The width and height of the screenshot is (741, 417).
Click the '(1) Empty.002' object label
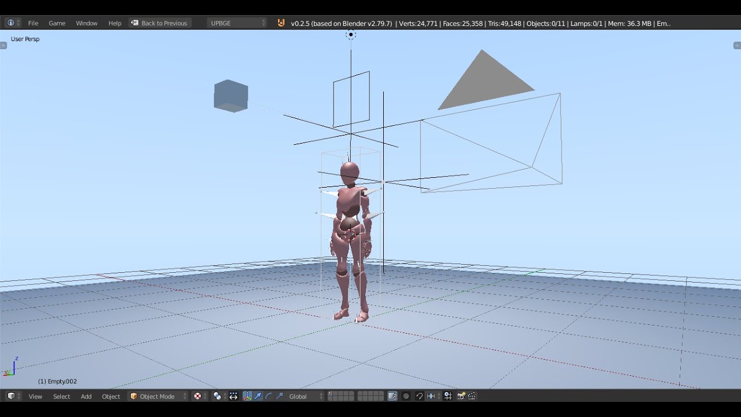click(x=57, y=381)
